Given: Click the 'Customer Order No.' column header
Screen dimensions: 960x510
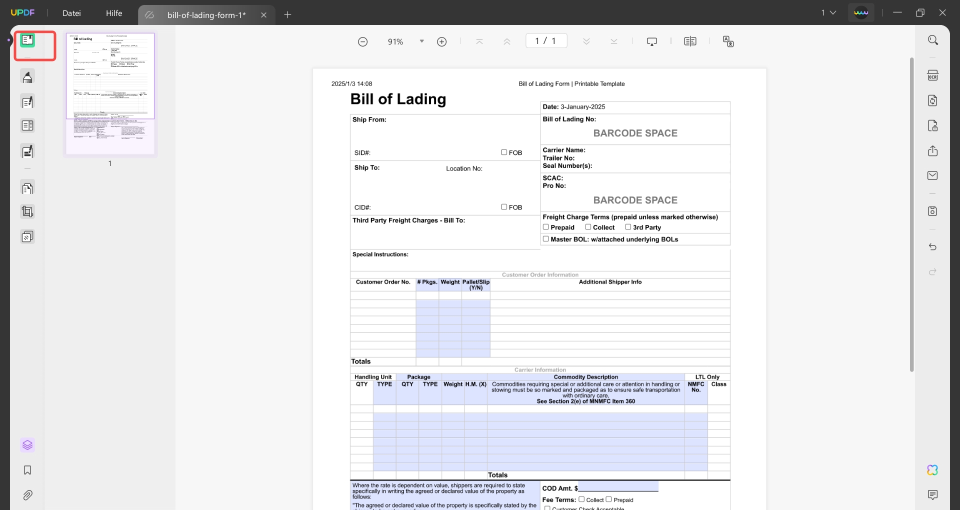Looking at the screenshot, I should tap(383, 282).
